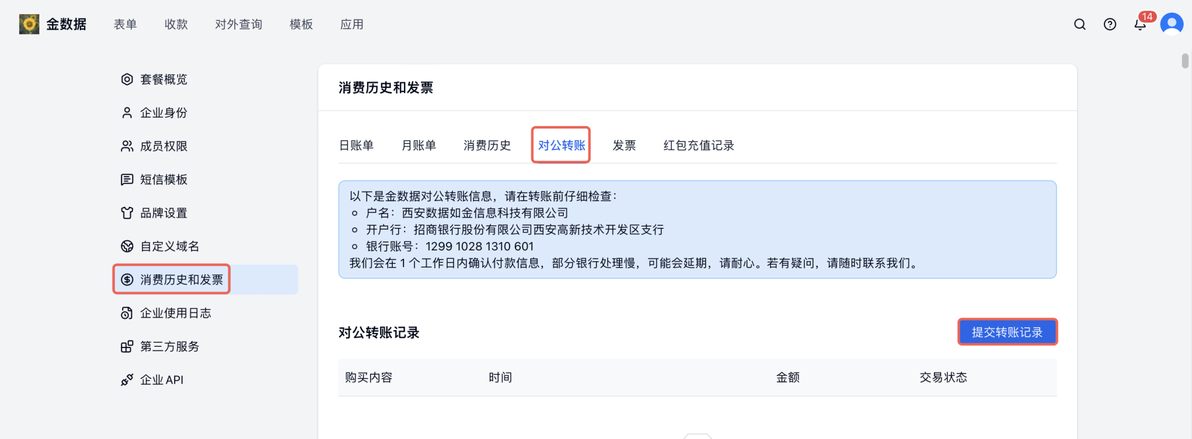Viewport: 1192px width, 439px height.
Task: Open the help question mark icon
Action: point(1109,24)
